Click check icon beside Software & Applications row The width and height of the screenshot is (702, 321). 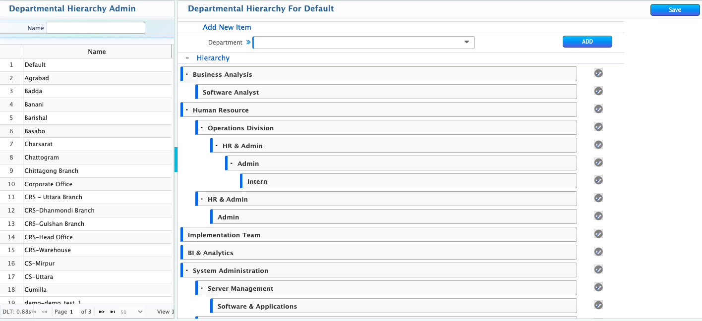(598, 305)
